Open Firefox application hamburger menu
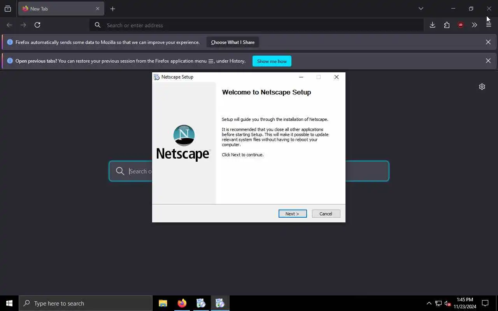The width and height of the screenshot is (498, 311). pyautogui.click(x=489, y=25)
